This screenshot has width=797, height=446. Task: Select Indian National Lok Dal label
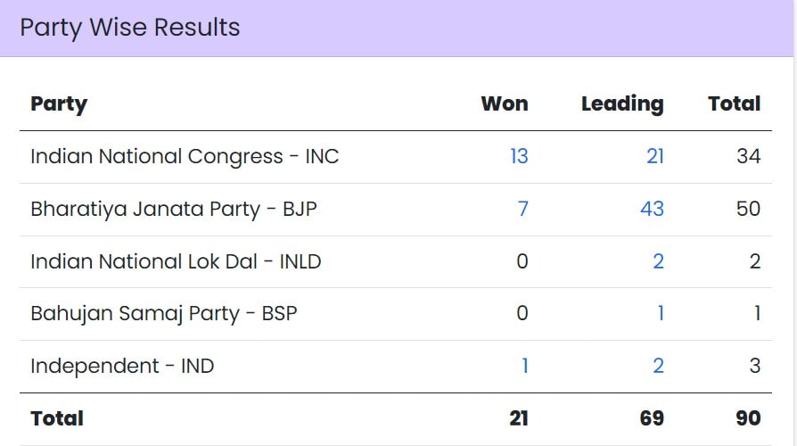click(176, 261)
